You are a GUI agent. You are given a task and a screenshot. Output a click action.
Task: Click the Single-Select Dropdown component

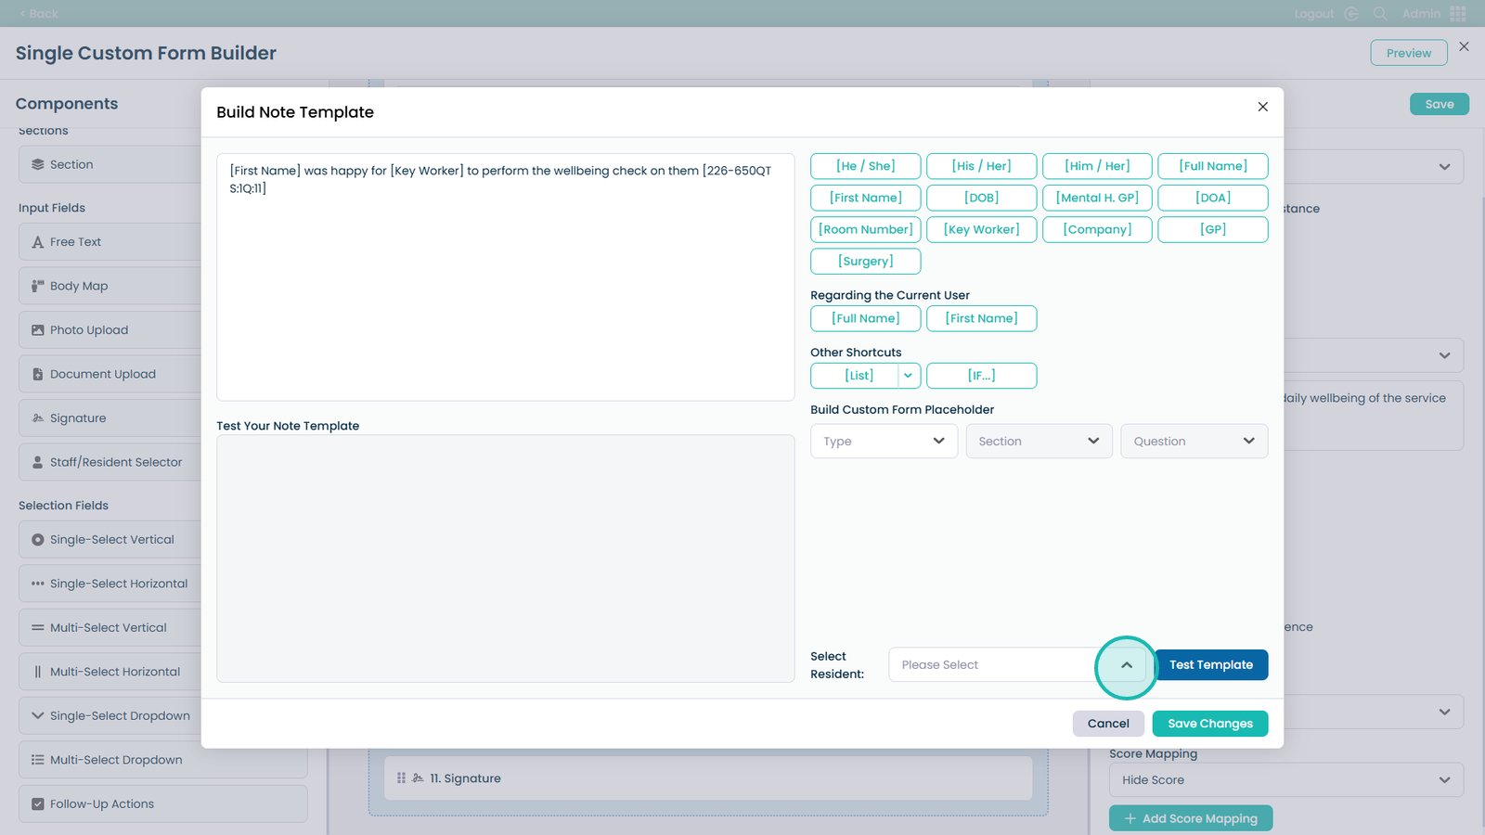pyautogui.click(x=162, y=716)
